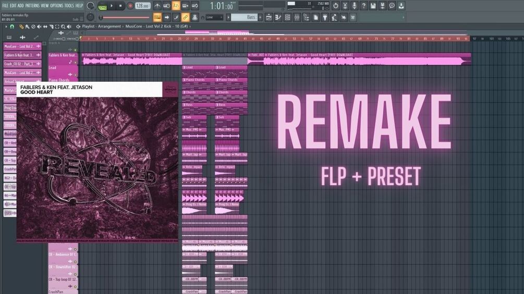Open the tempo tapper icon

tap(334, 17)
